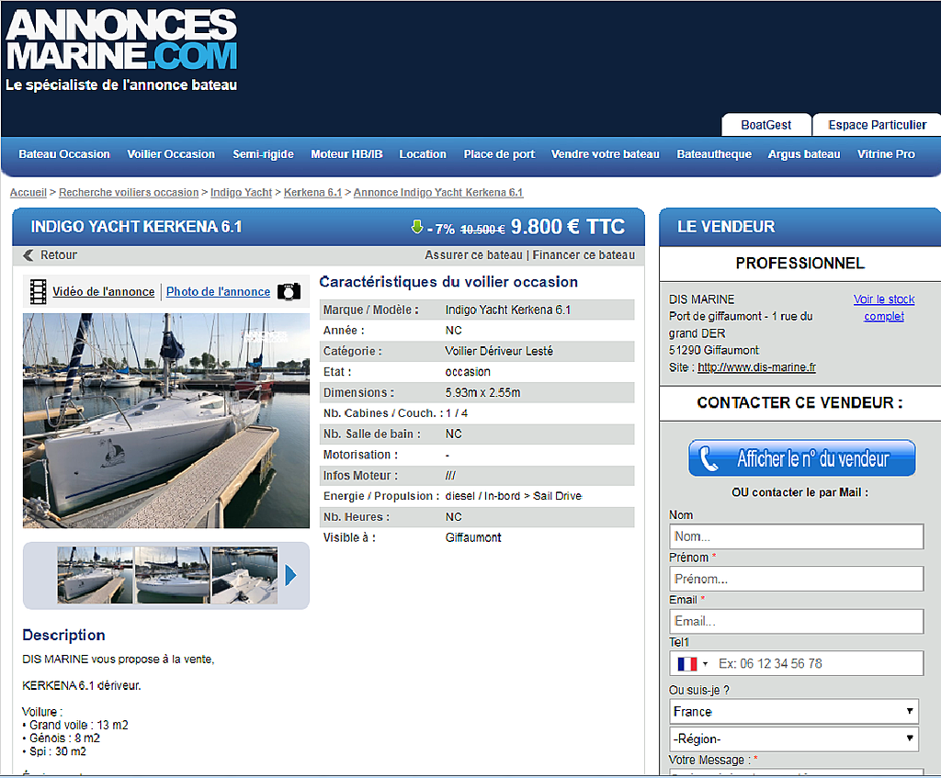Select the second boat thumbnail
Viewport: 941px width, 778px height.
click(x=173, y=575)
